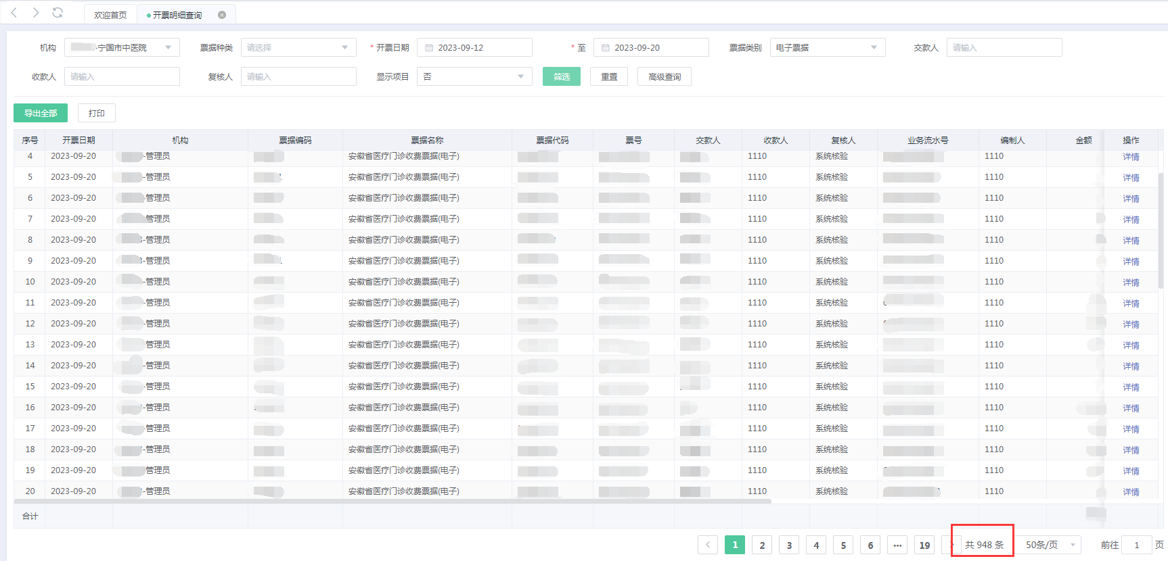Select the 开票明细查询 tab

point(177,15)
